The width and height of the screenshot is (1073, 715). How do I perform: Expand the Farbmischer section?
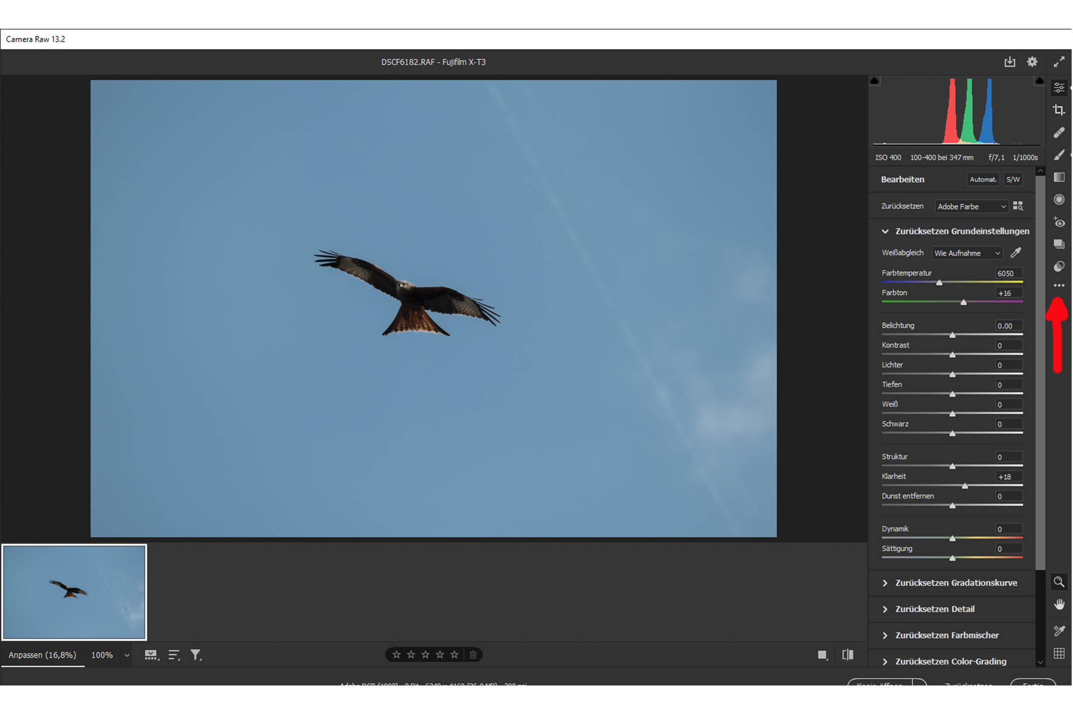pos(946,635)
